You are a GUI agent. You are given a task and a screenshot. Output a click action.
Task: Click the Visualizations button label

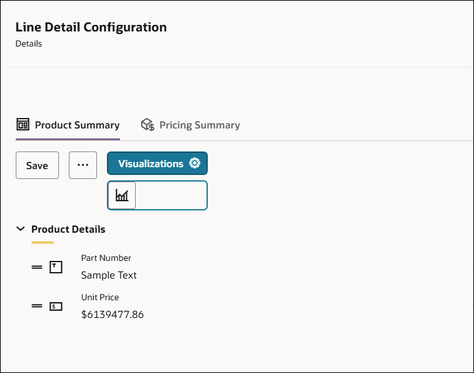click(150, 163)
